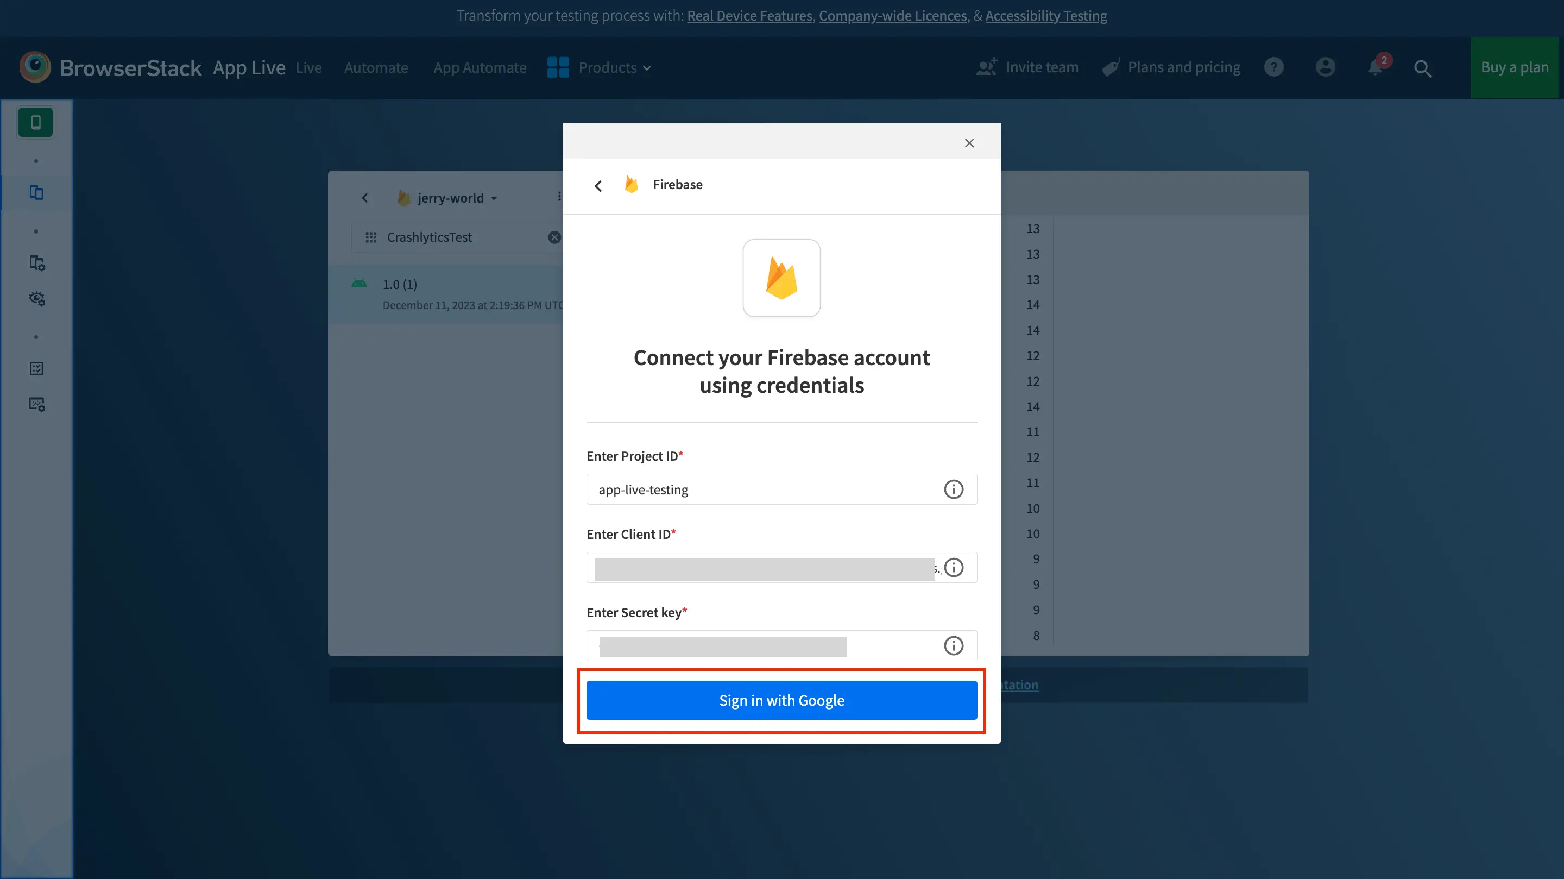
Task: Open the user account profile icon
Action: click(x=1325, y=67)
